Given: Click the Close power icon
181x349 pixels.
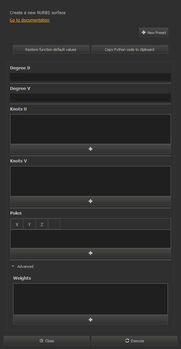Looking at the screenshot, I should click(41, 341).
